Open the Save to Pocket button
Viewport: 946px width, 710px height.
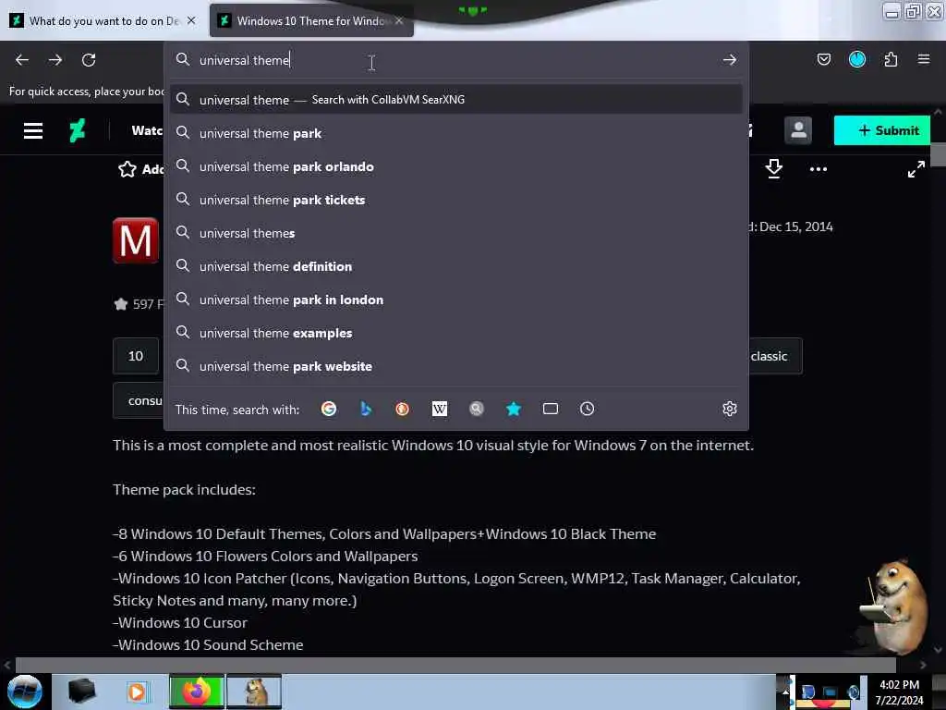(823, 59)
